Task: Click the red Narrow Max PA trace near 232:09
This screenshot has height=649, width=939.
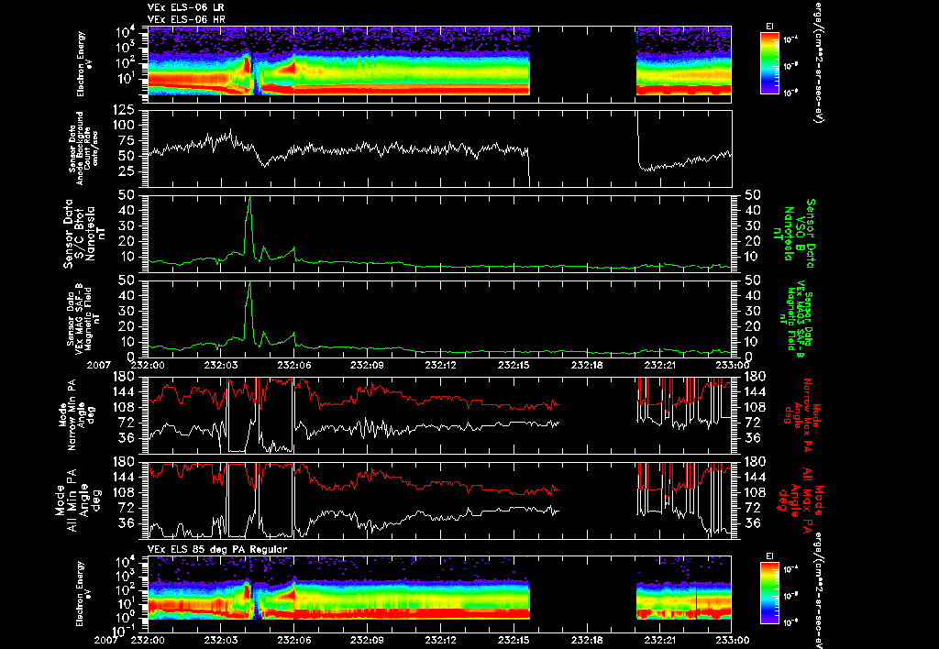Action: pos(367,390)
